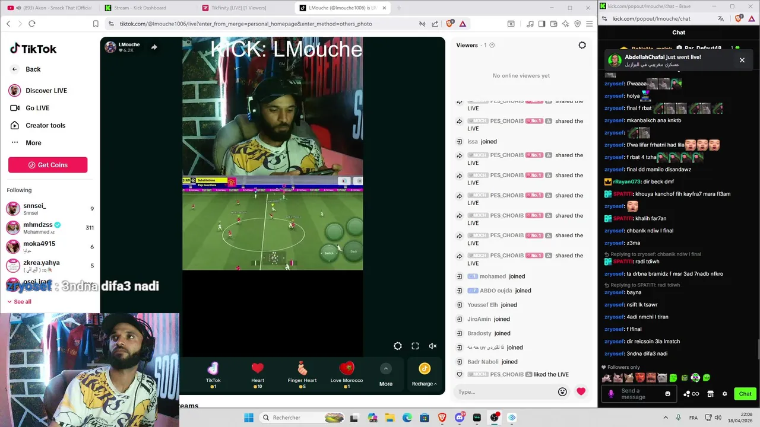This screenshot has width=760, height=427.
Task: Send a like with the heart button
Action: pos(581,391)
